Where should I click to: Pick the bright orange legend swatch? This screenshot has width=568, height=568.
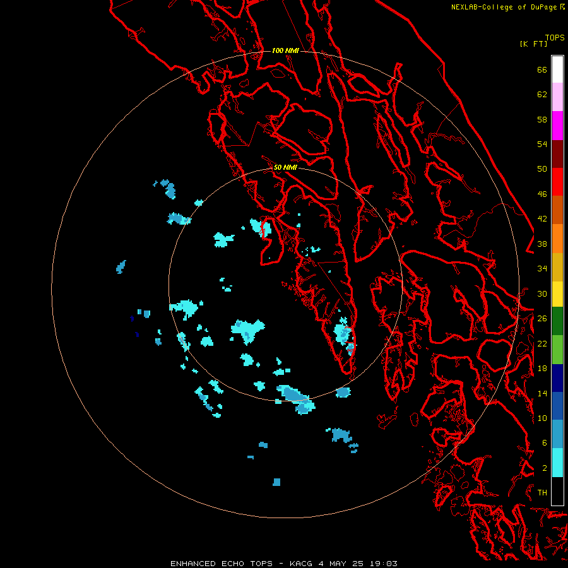557,239
